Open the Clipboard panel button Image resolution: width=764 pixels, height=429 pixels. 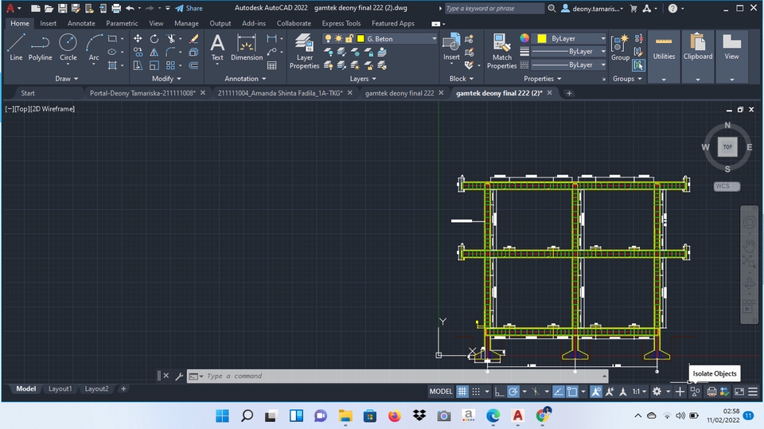[x=698, y=56]
